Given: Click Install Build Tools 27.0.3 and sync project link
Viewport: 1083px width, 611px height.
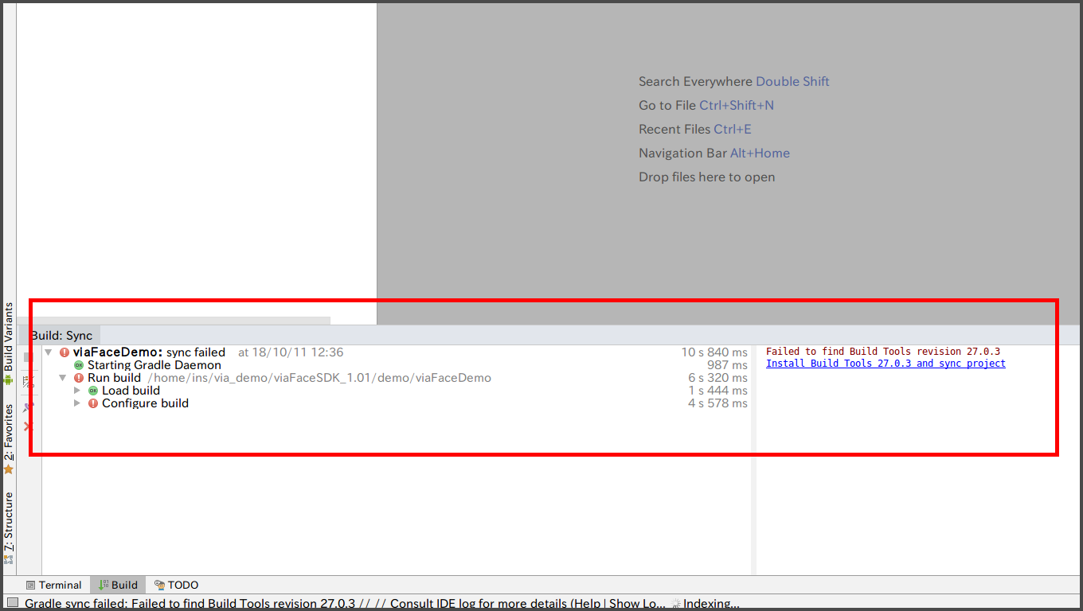Looking at the screenshot, I should coord(886,364).
